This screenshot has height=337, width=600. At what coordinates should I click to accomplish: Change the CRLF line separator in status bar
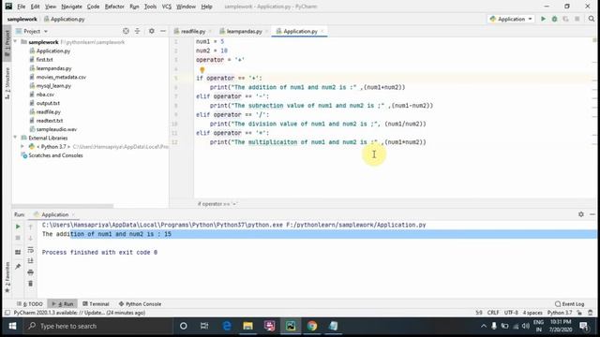click(493, 313)
